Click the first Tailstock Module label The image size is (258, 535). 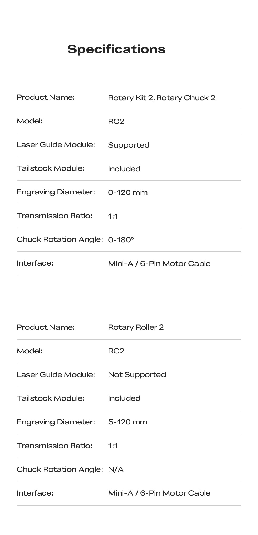pyautogui.click(x=50, y=168)
